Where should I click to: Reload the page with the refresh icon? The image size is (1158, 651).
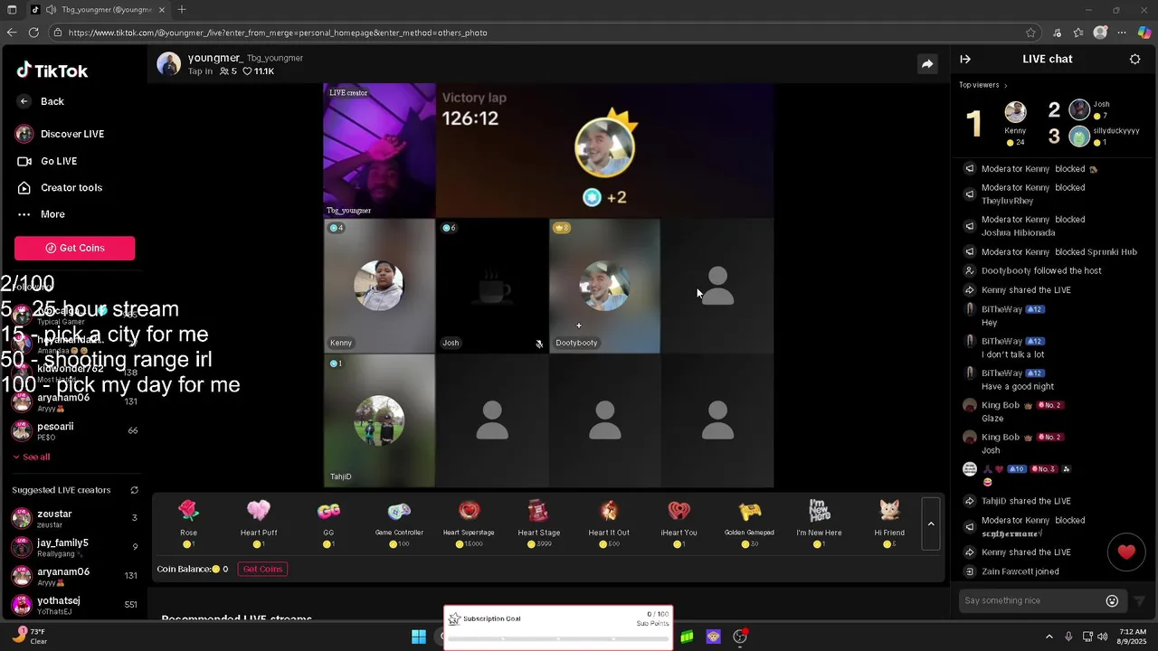click(x=33, y=33)
